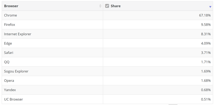Image resolution: width=214 pixels, height=105 pixels.
Task: Click the Edge browser entry
Action: click(x=8, y=43)
